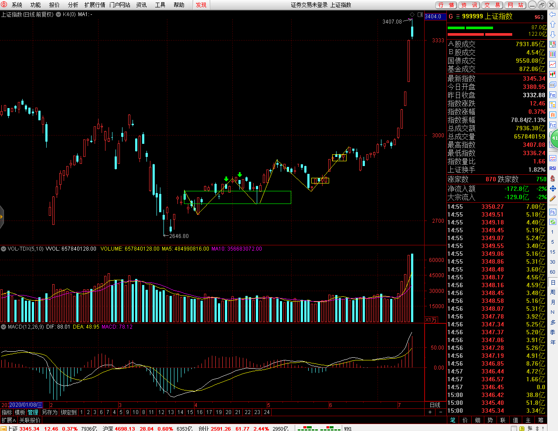Screen dimensions: 558x431
Task: Click the X1万 unit label on the volume axis
Action: click(x=431, y=320)
